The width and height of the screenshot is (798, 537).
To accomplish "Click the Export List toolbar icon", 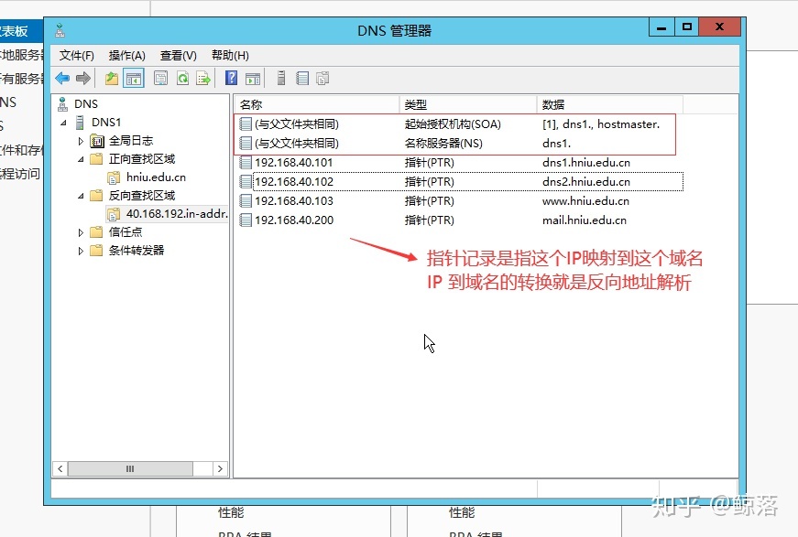I will coord(203,79).
